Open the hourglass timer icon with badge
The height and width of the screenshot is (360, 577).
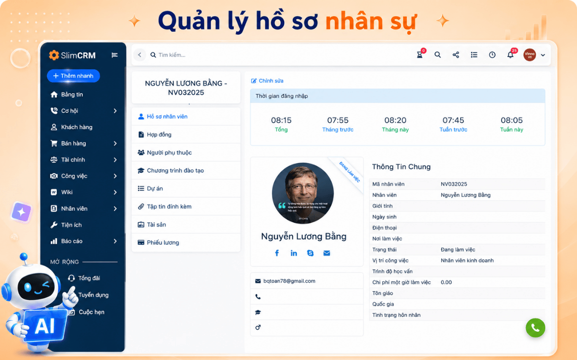[420, 55]
